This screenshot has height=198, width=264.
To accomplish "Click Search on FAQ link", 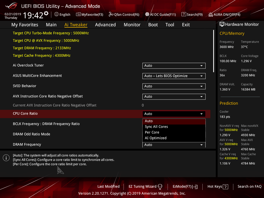I will pyautogui.click(x=249, y=186).
